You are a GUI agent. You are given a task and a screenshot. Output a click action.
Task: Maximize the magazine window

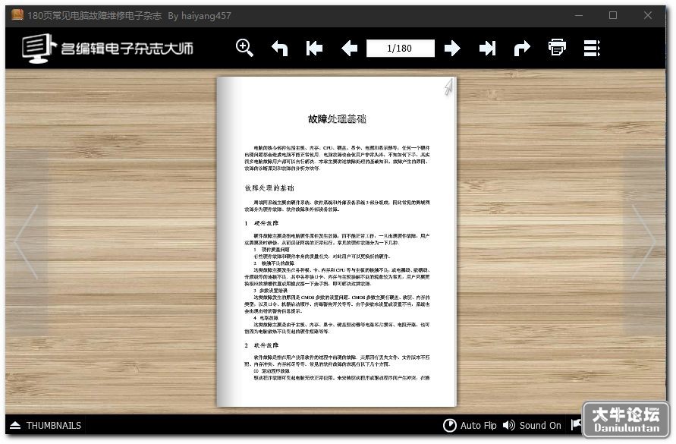pos(613,15)
